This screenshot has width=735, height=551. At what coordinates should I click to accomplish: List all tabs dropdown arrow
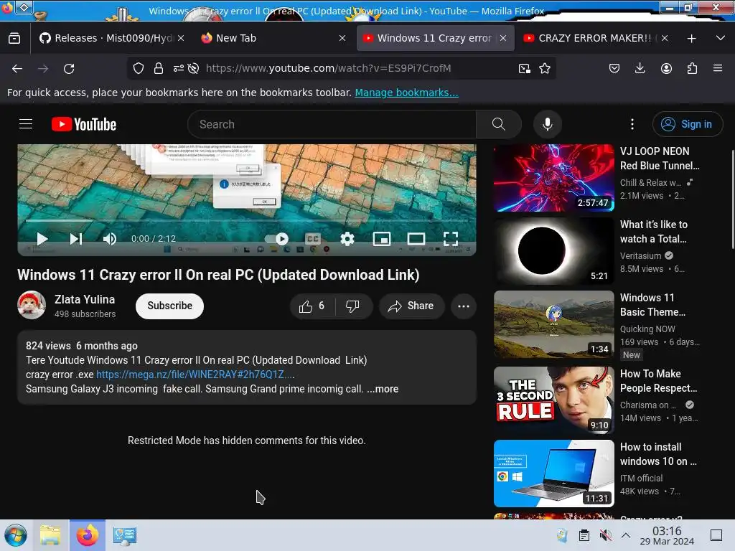pyautogui.click(x=721, y=38)
